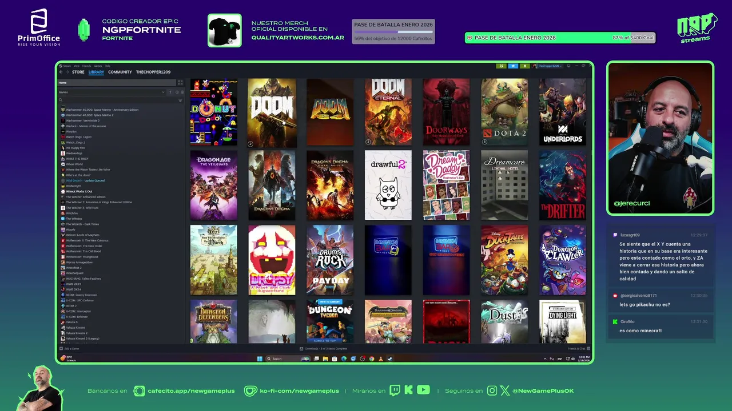Open File Explorer from the taskbar
The width and height of the screenshot is (732, 411).
click(325, 358)
